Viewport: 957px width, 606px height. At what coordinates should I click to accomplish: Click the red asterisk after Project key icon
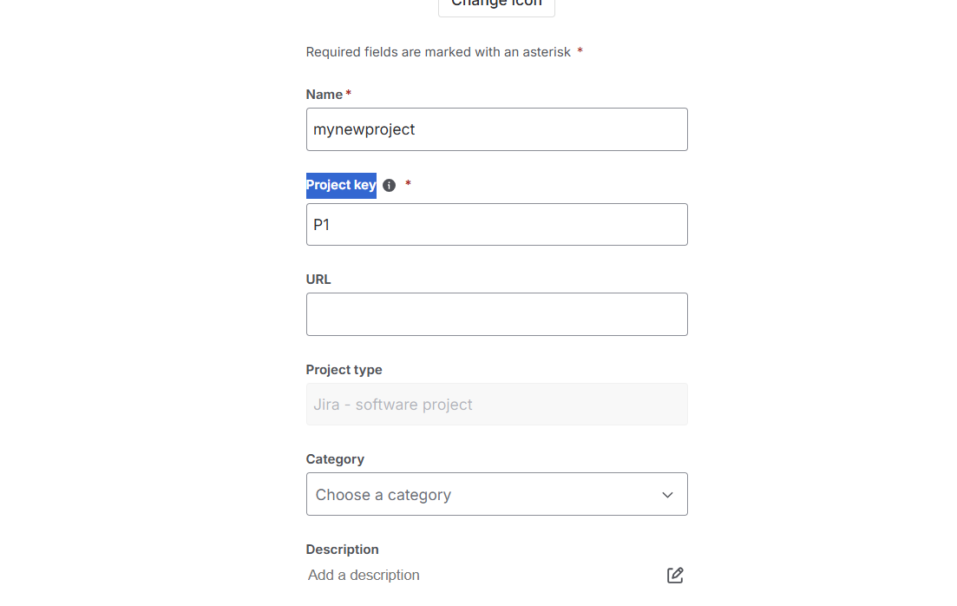(x=408, y=183)
